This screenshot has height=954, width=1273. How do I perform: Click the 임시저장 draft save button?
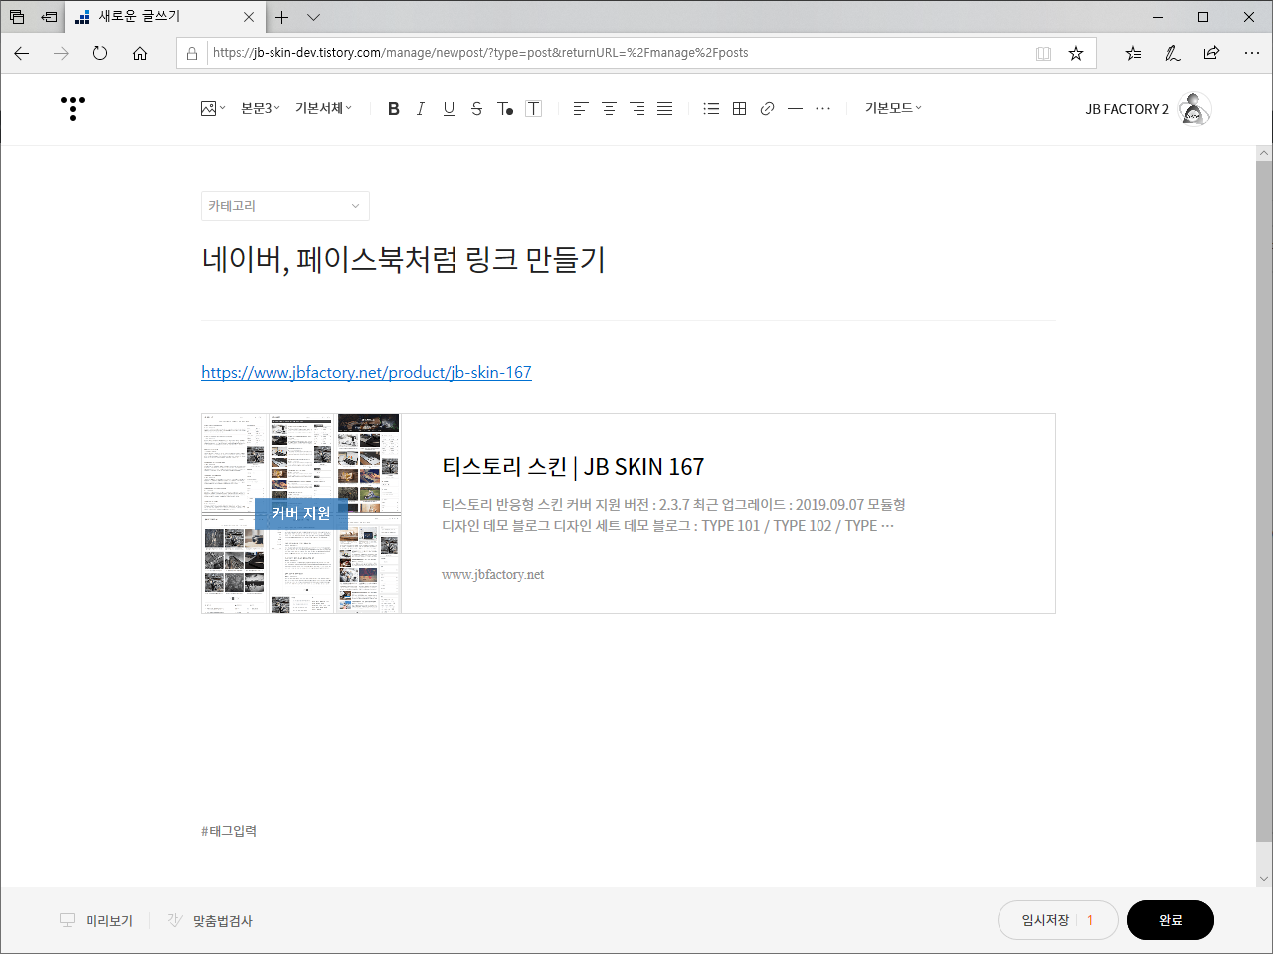tap(1045, 920)
